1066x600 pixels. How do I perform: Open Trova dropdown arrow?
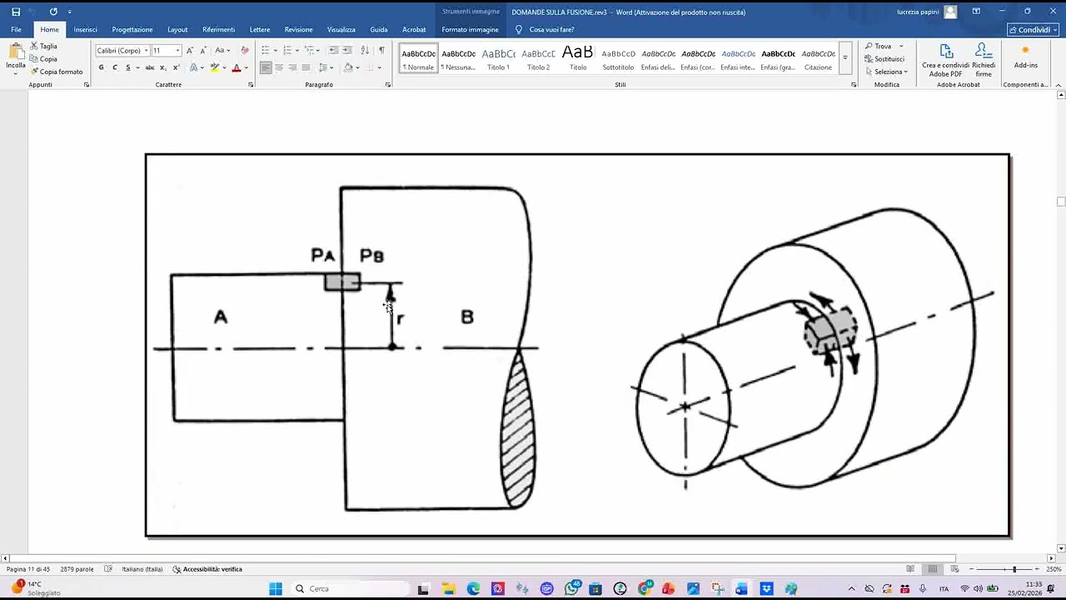click(x=901, y=47)
